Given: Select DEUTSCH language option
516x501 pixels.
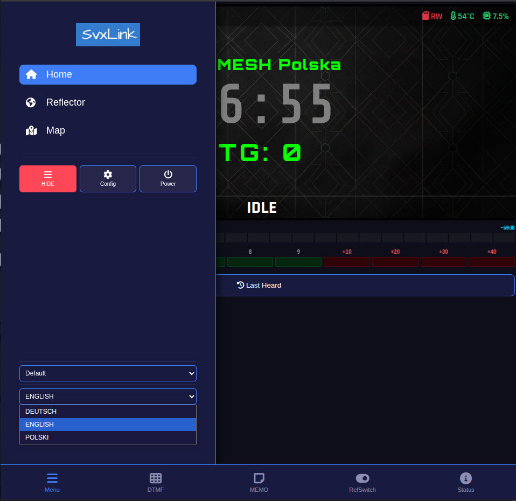Looking at the screenshot, I should (108, 412).
